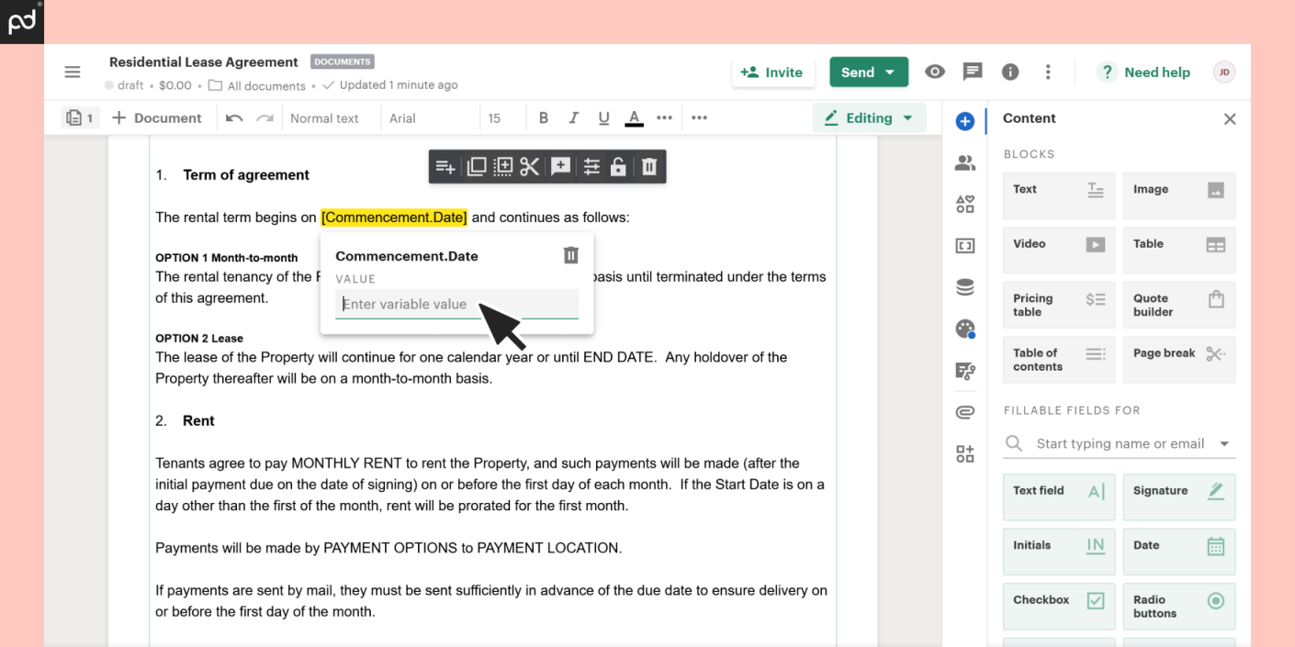
Task: Open the three-dot more options menu
Action: point(1048,72)
